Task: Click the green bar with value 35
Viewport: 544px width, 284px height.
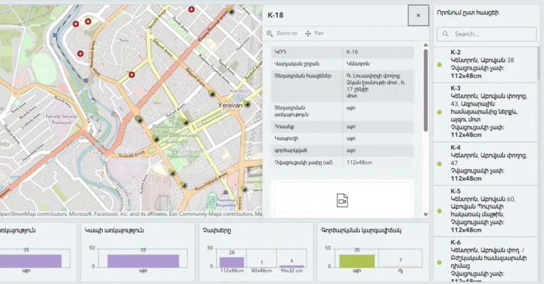Action: (357, 261)
